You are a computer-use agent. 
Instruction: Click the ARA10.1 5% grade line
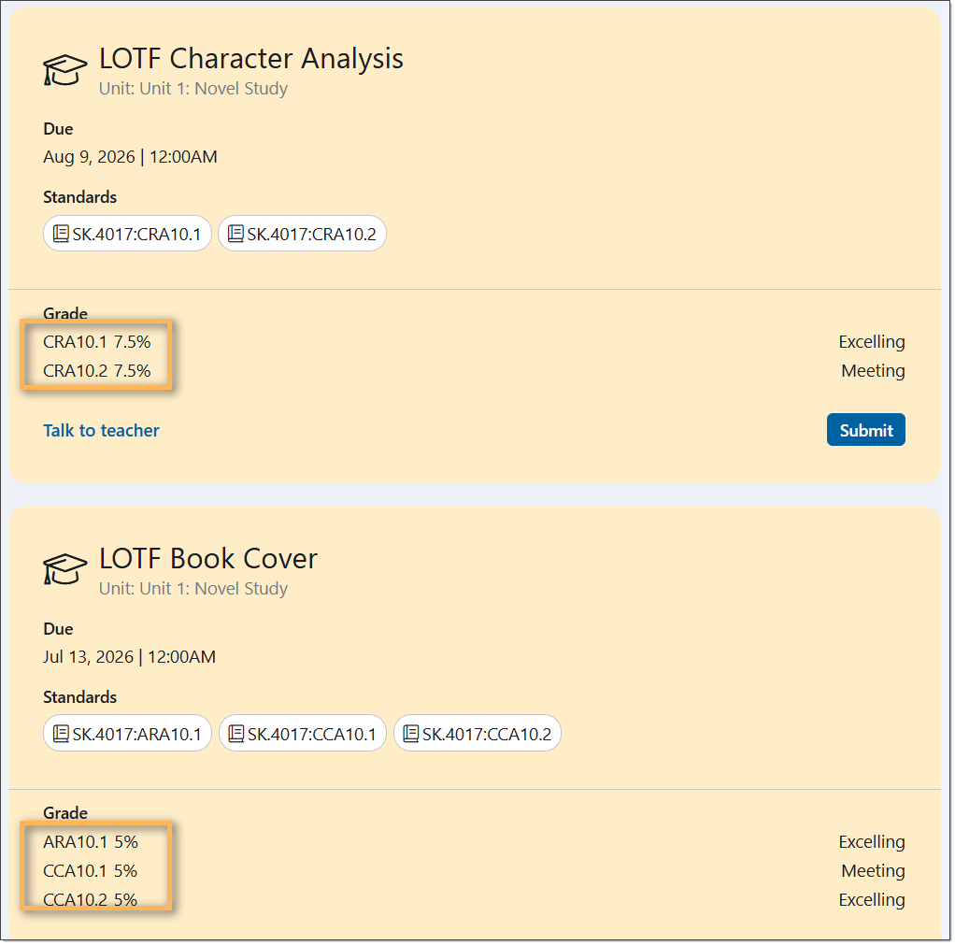point(91,842)
